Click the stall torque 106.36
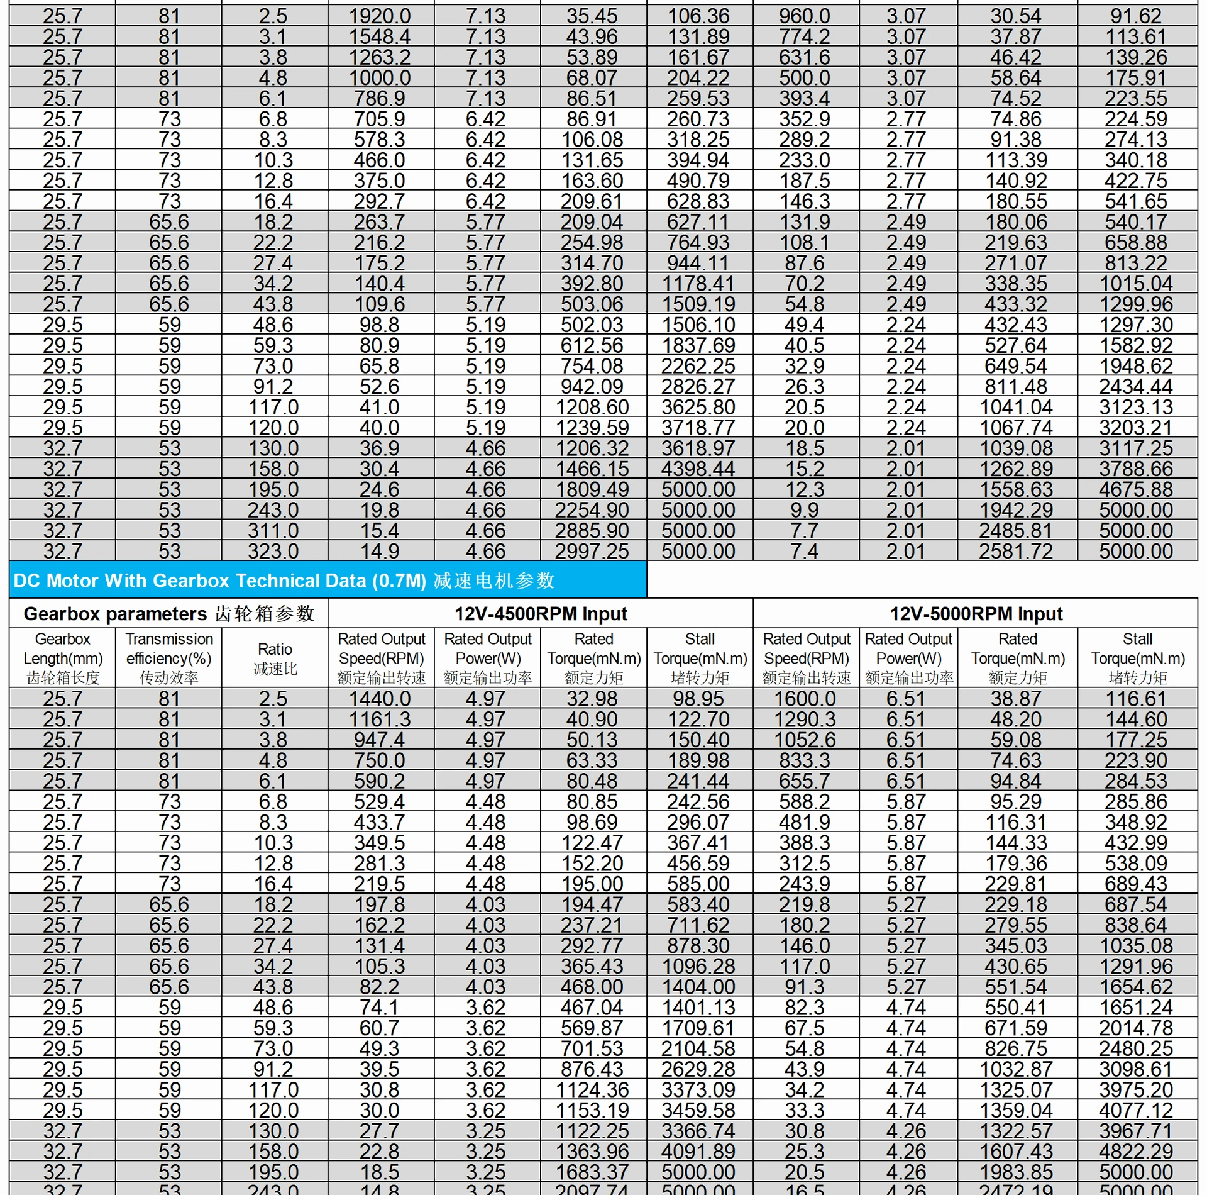The height and width of the screenshot is (1195, 1207). point(698,16)
